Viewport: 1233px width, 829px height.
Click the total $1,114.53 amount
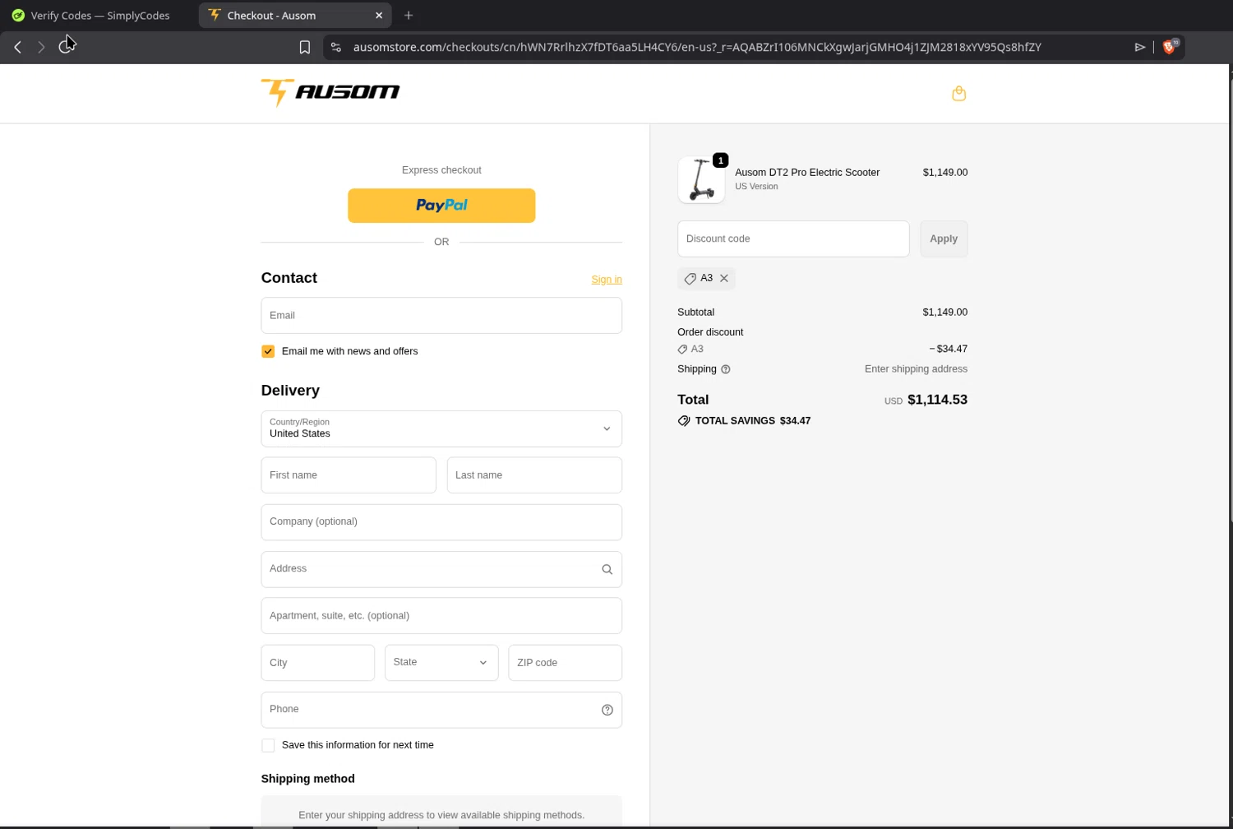tap(937, 400)
